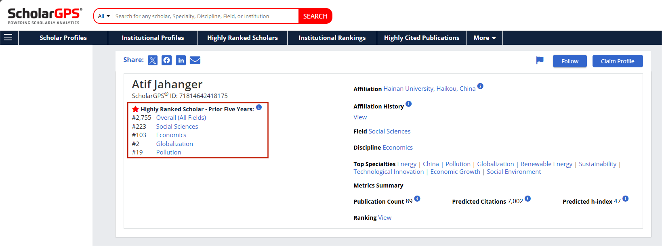Open Hainan University affiliation link
The height and width of the screenshot is (246, 662).
point(429,89)
